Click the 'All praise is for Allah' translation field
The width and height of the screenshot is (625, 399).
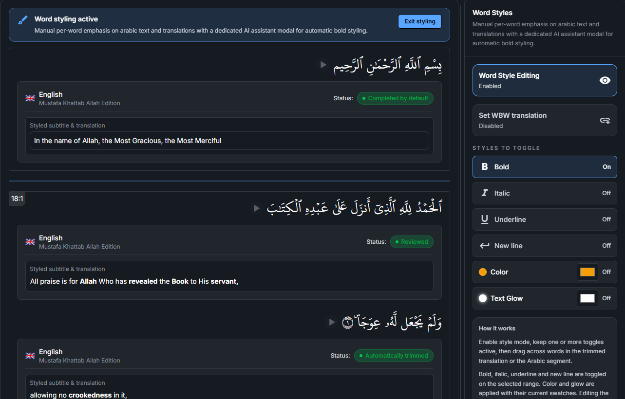pos(229,281)
